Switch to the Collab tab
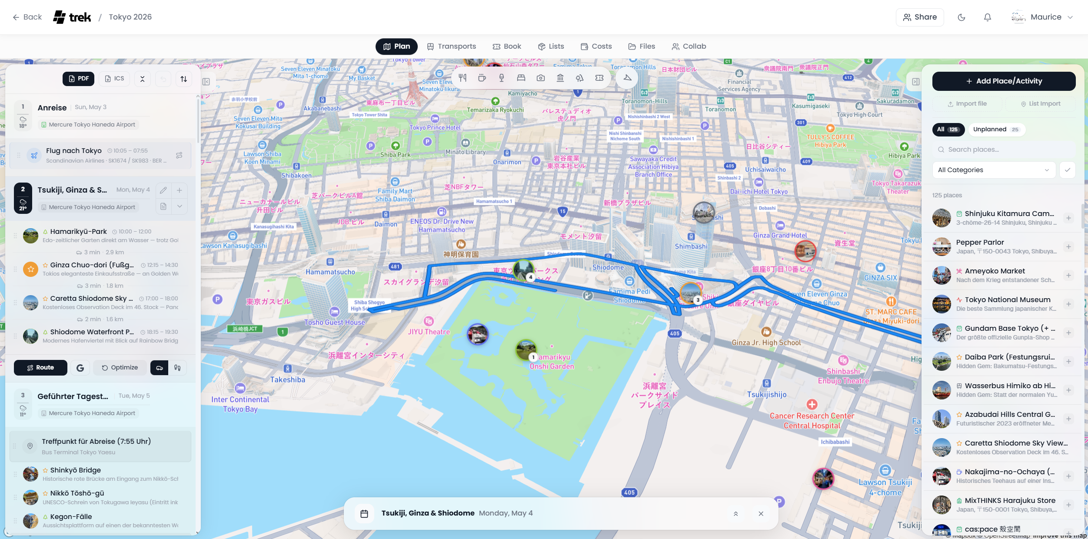This screenshot has width=1088, height=539. pyautogui.click(x=689, y=47)
